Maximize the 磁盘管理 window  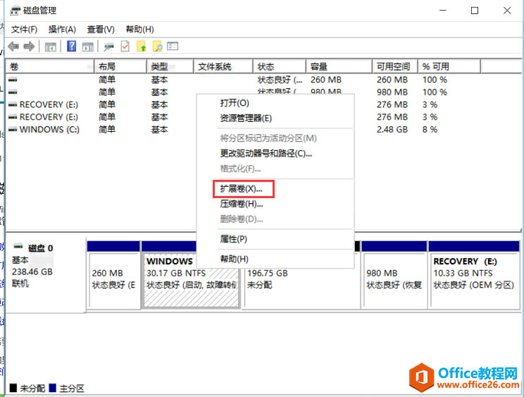(475, 11)
